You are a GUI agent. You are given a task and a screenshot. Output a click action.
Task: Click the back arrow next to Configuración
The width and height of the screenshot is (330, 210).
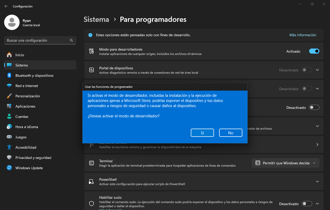point(6,6)
